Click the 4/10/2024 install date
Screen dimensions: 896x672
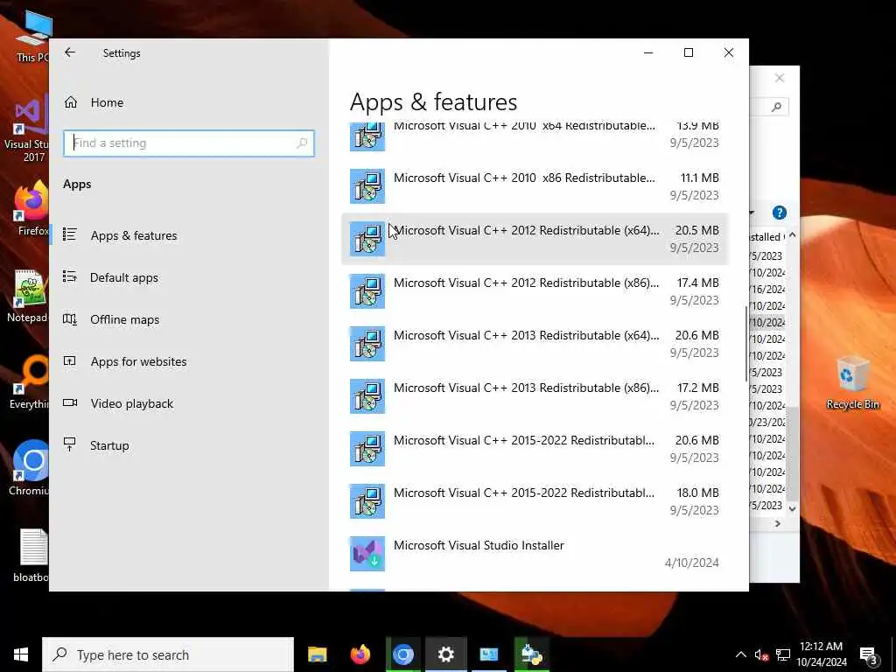691,563
